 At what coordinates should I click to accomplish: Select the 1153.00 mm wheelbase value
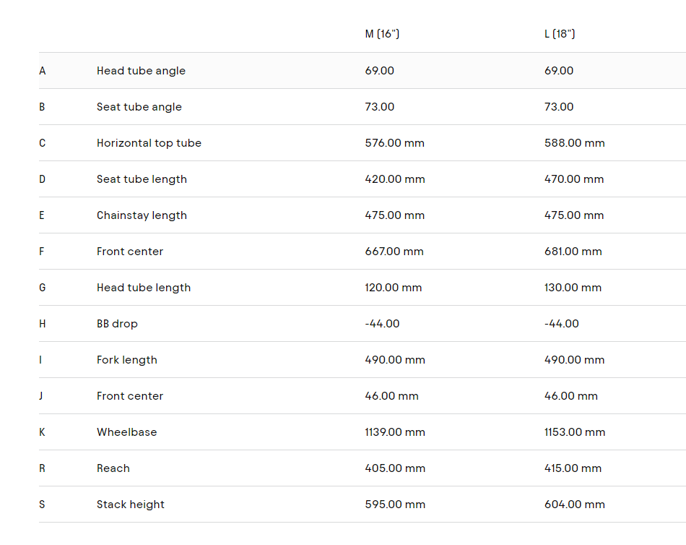tap(575, 432)
